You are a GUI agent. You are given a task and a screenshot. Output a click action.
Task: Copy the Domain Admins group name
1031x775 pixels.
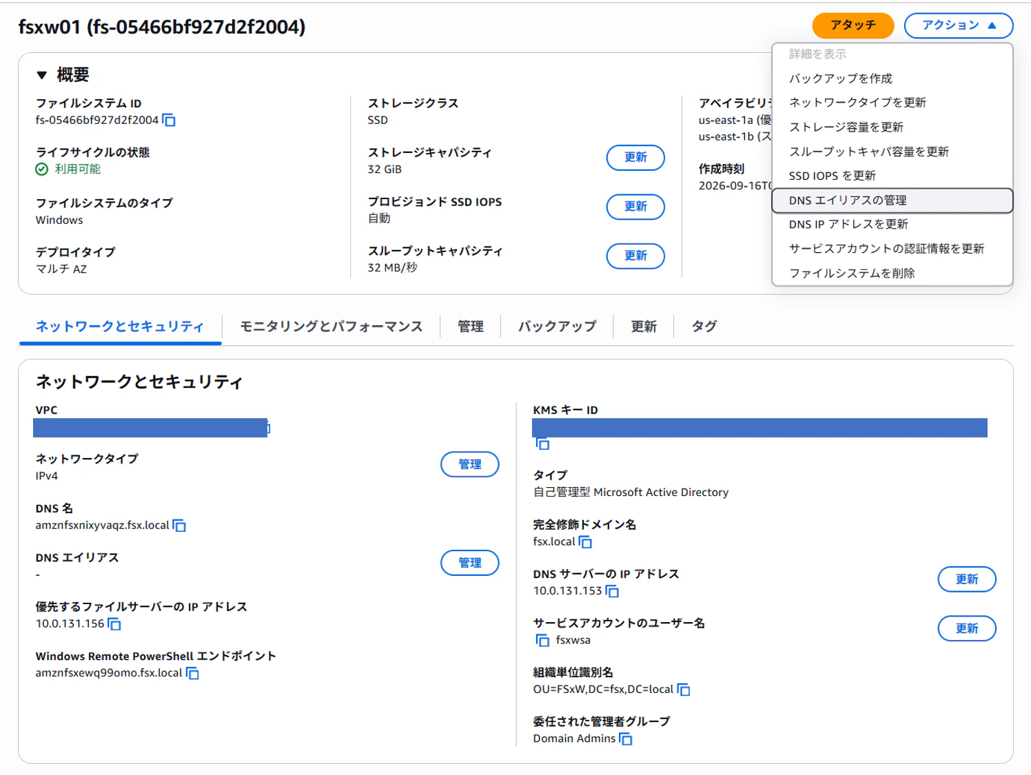point(626,738)
